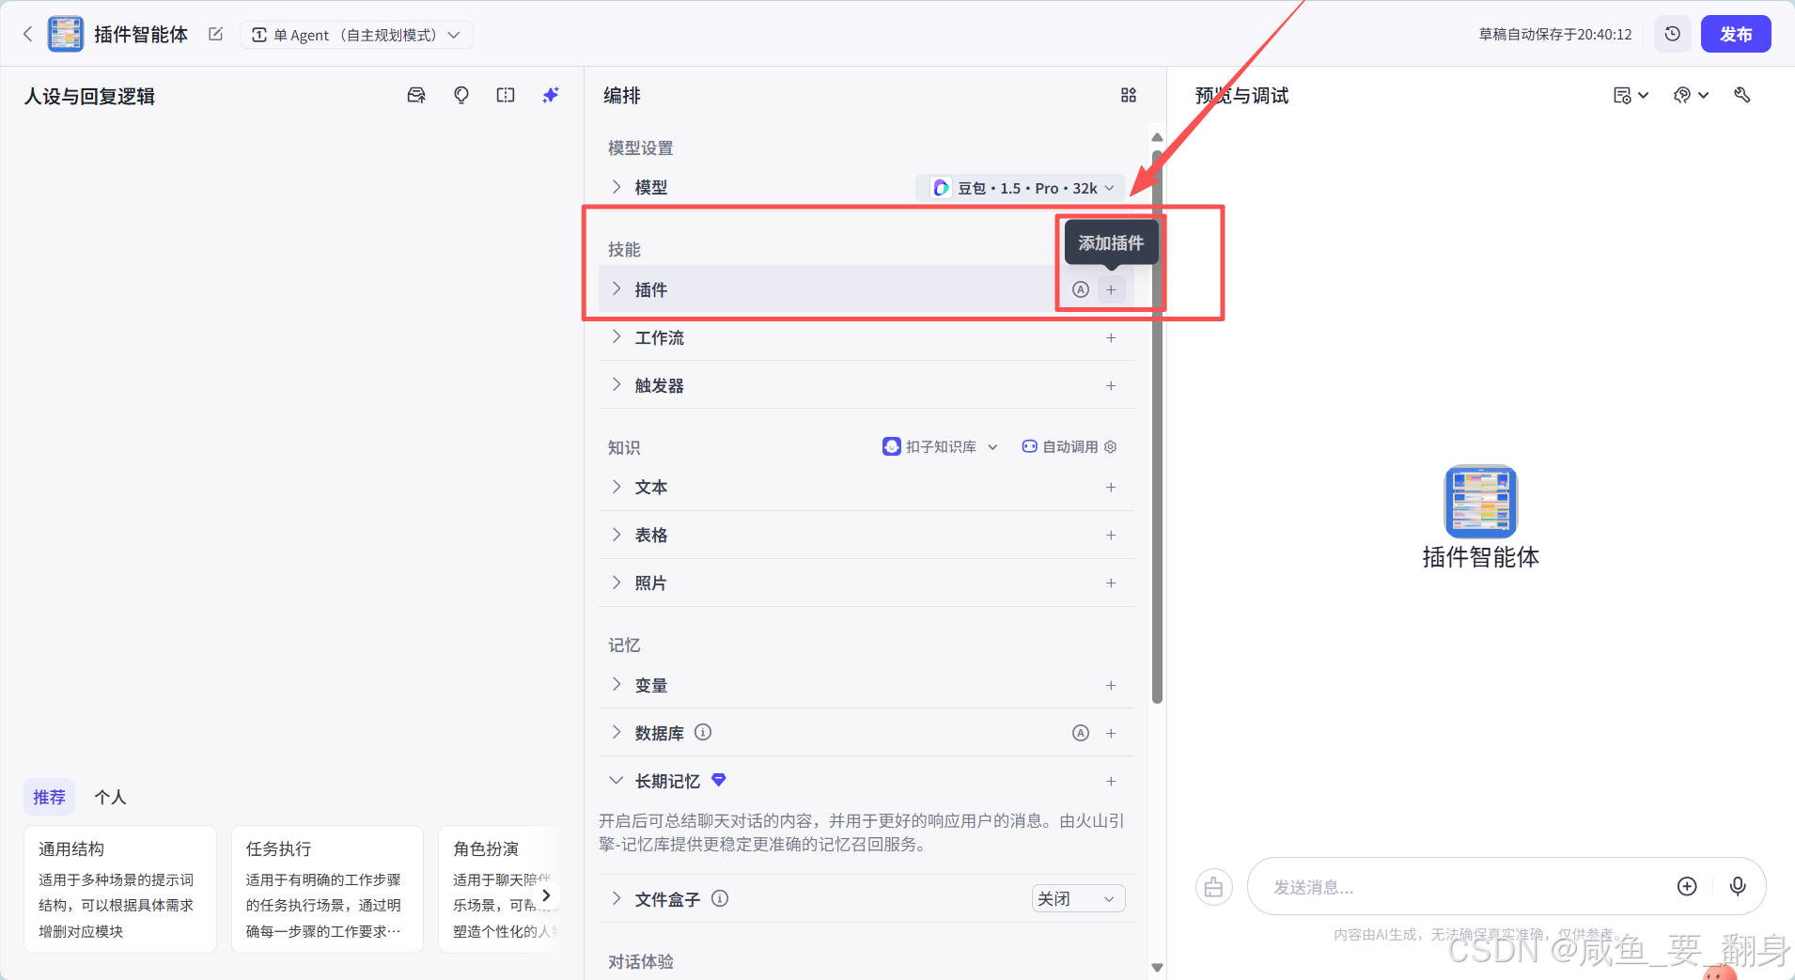This screenshot has height=980, width=1795.
Task: Show the 文件盒子 info tooltip icon
Action: (720, 898)
